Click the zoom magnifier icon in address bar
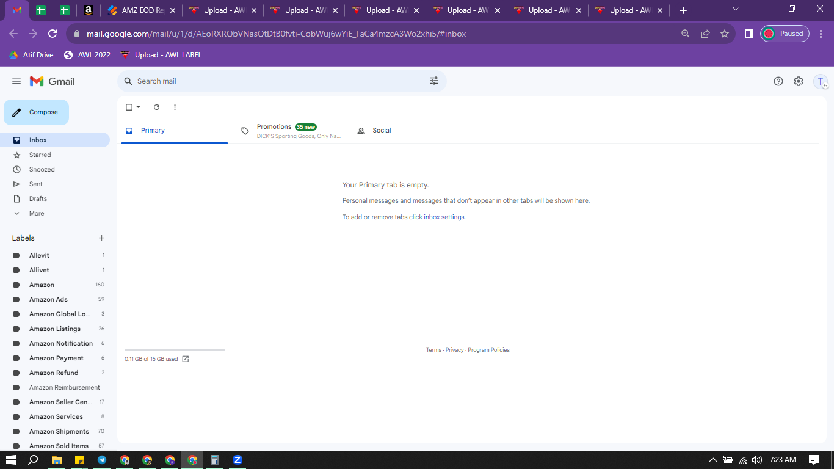 (x=686, y=34)
